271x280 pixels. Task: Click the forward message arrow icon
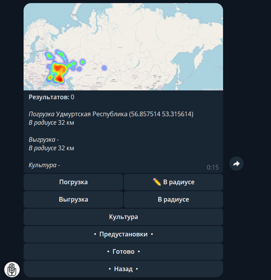tap(236, 164)
